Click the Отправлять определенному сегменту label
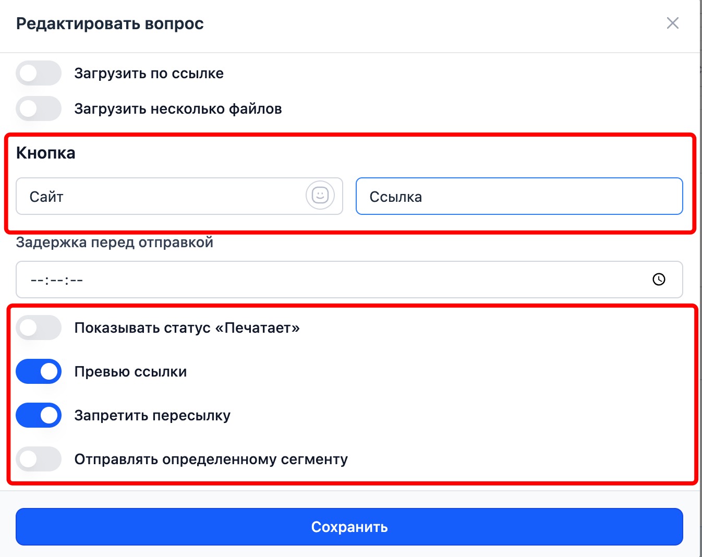 [211, 459]
